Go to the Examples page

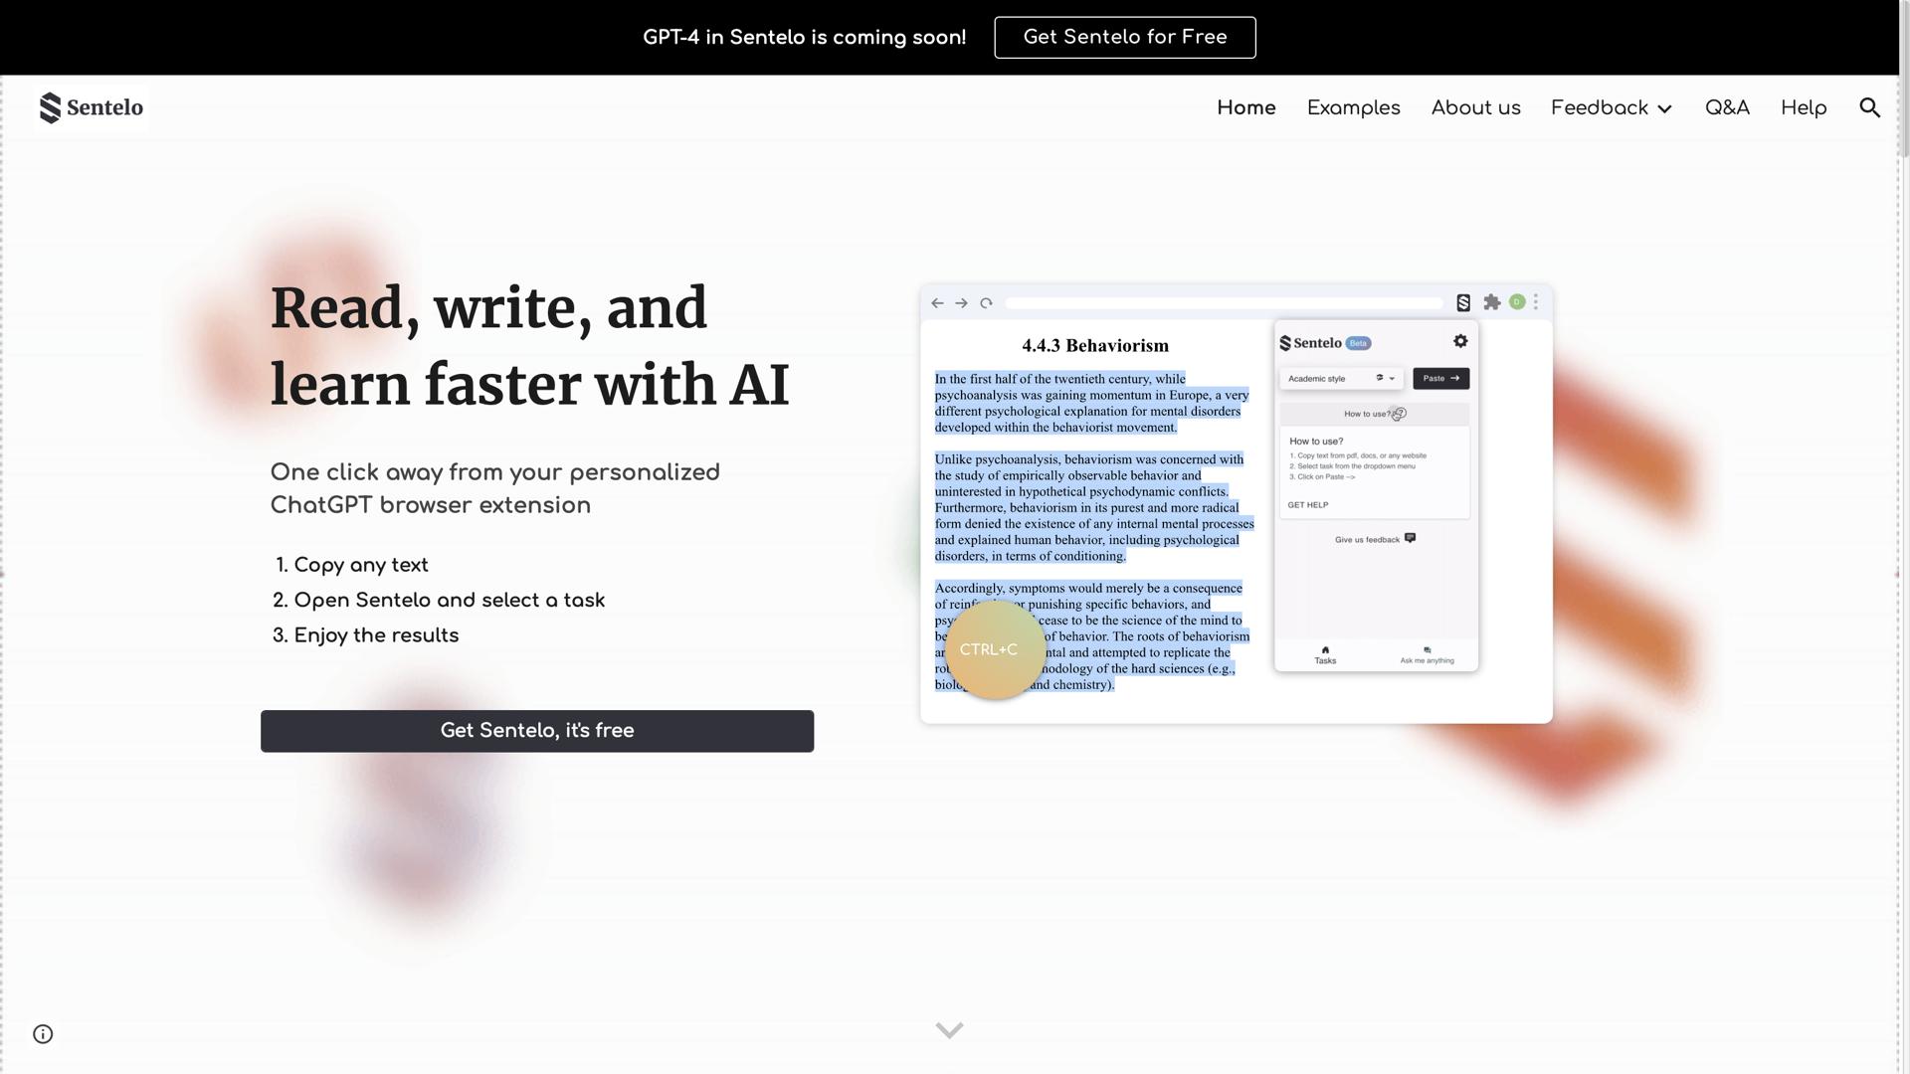tap(1353, 108)
